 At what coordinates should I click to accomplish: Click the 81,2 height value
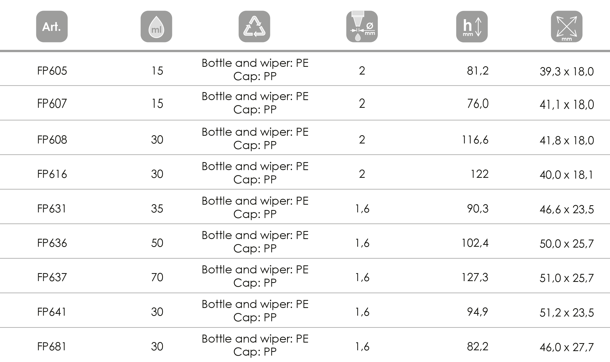pos(478,71)
